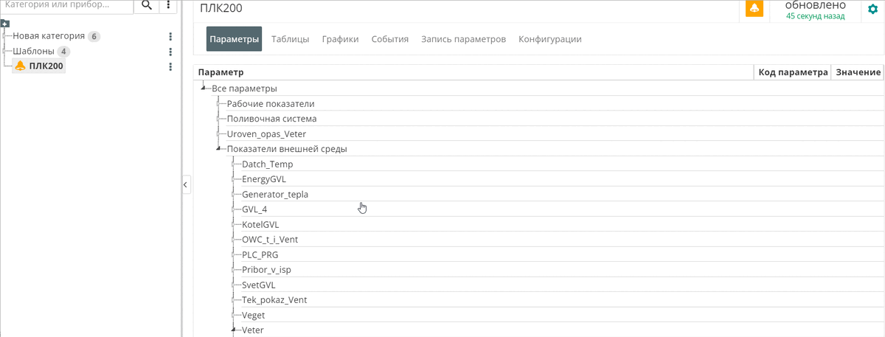Open device settings gear icon
The width and height of the screenshot is (885, 337).
click(x=873, y=9)
